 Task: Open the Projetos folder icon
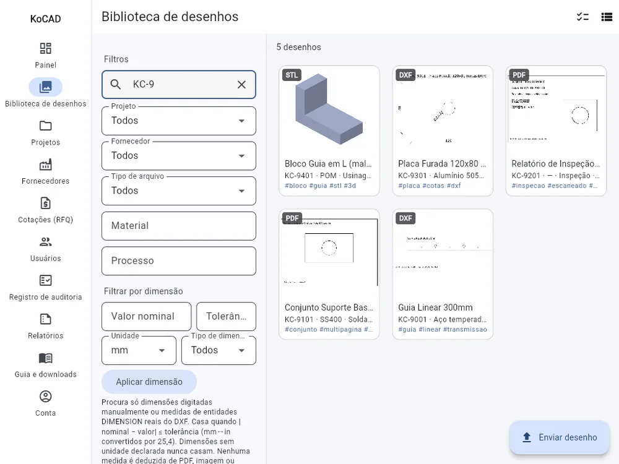click(45, 126)
